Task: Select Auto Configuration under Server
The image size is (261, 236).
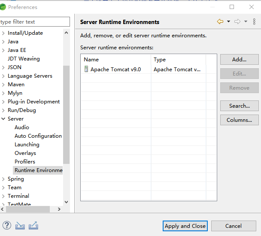Action: pos(38,136)
